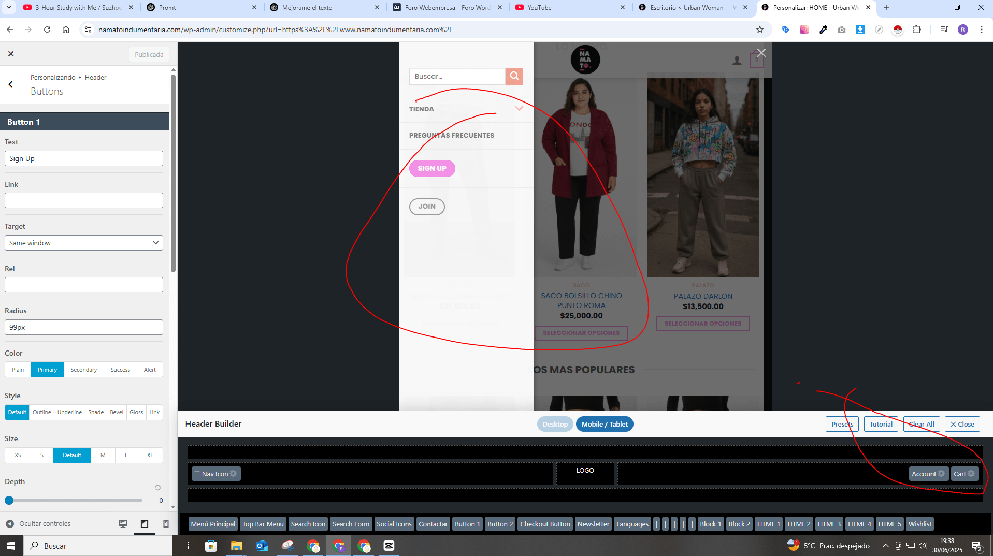Switch builder to Desktop tab
Viewport: 993px width, 556px height.
pos(555,424)
